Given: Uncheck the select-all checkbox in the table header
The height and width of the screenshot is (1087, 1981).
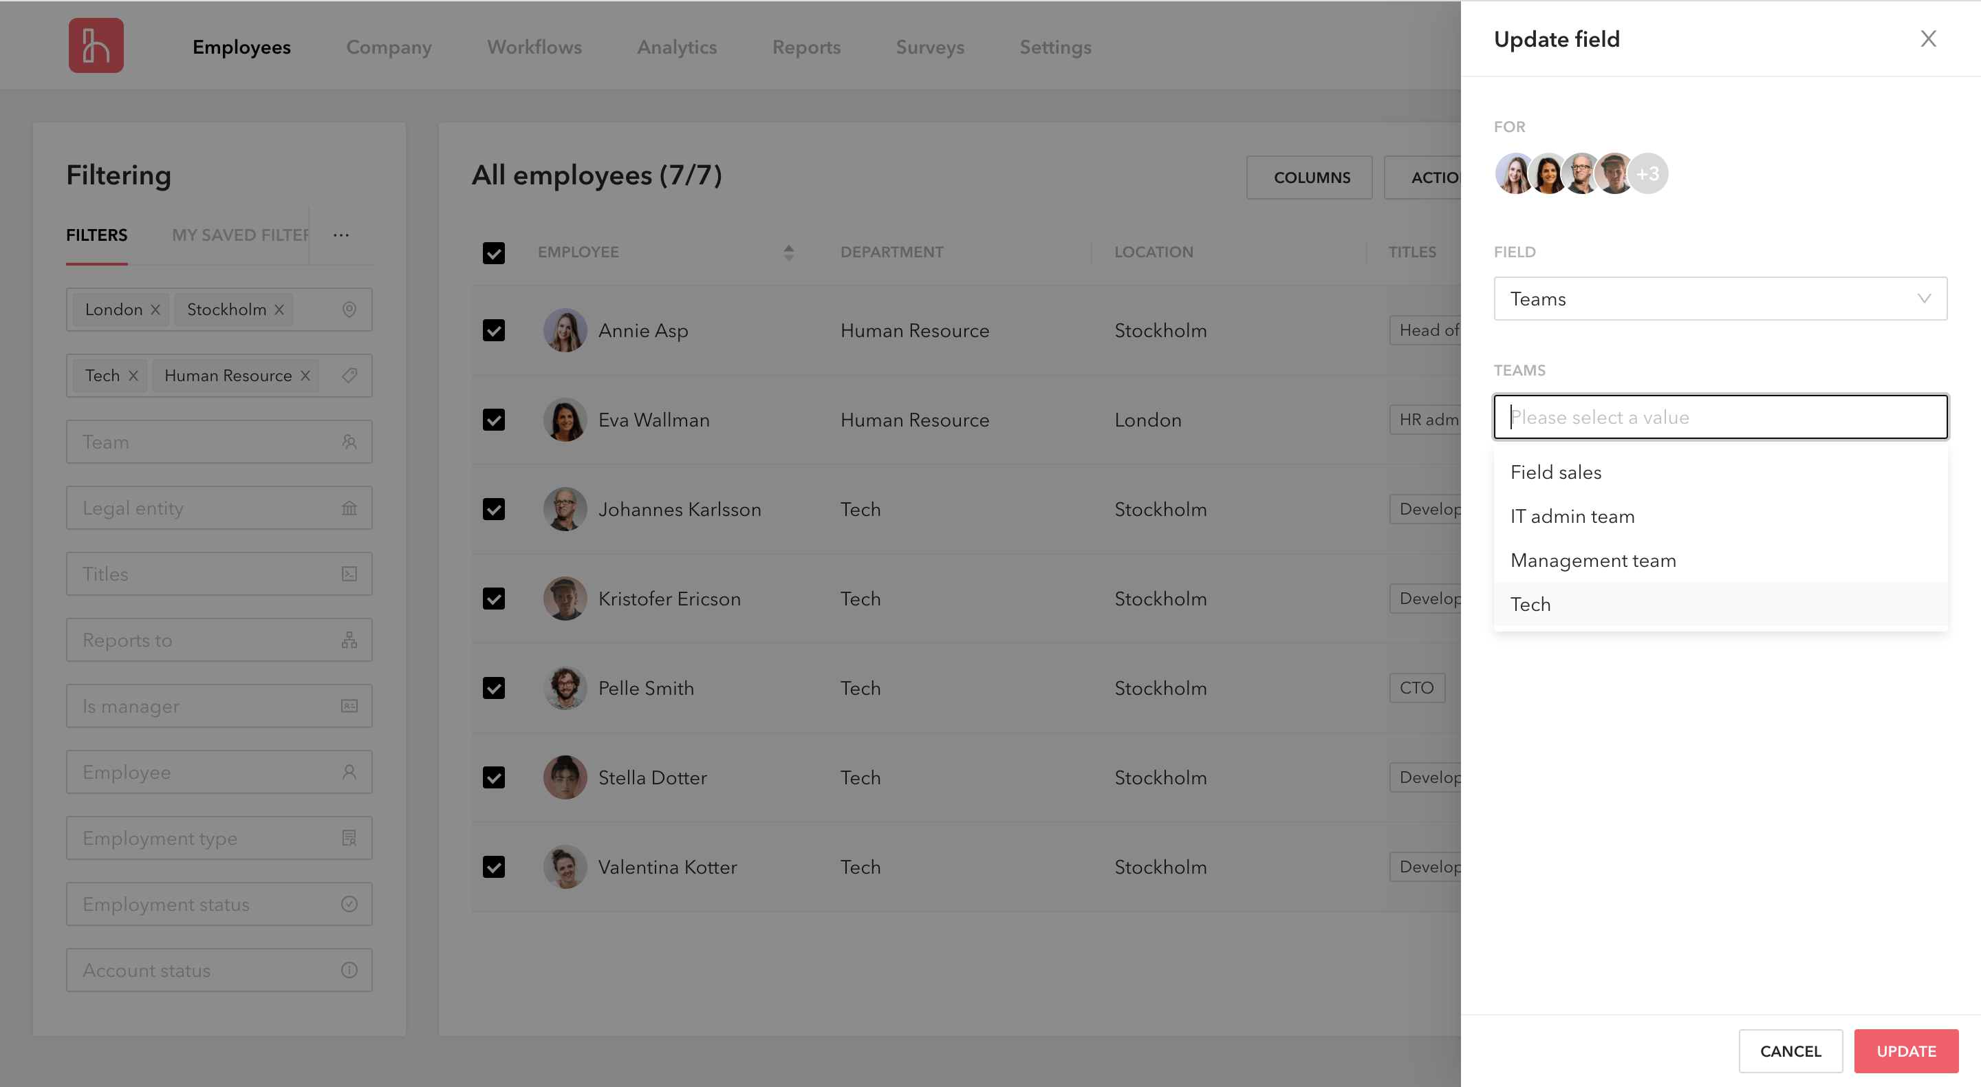Looking at the screenshot, I should click(495, 252).
